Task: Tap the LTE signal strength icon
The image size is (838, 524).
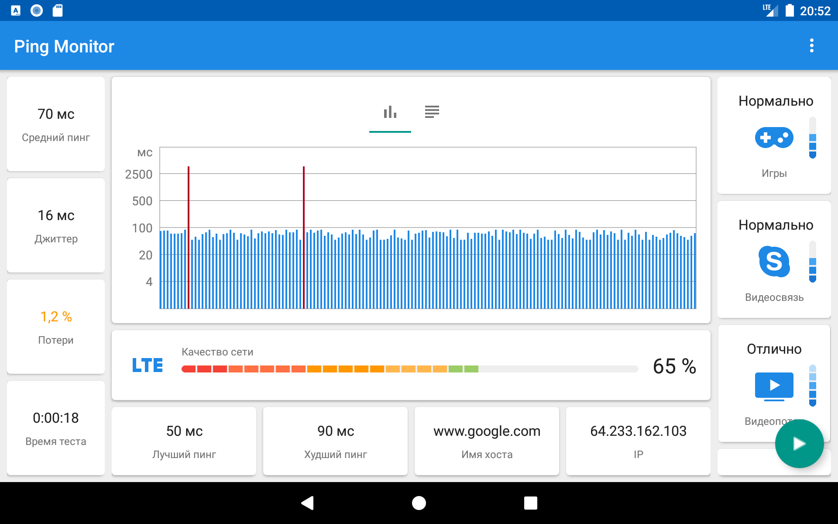Action: (x=771, y=10)
